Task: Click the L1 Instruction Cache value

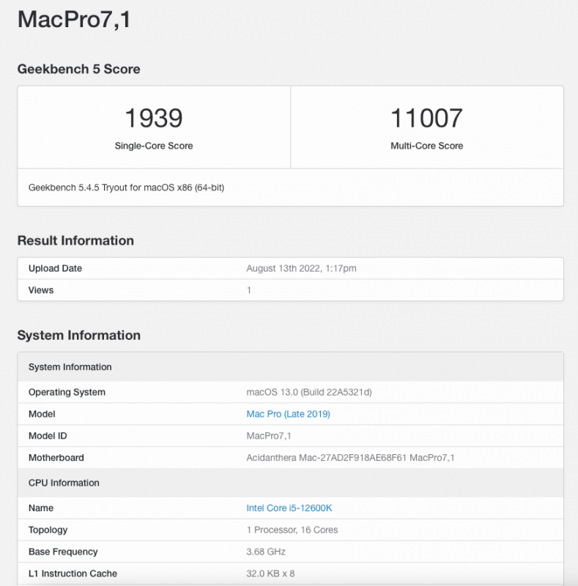Action: [270, 574]
